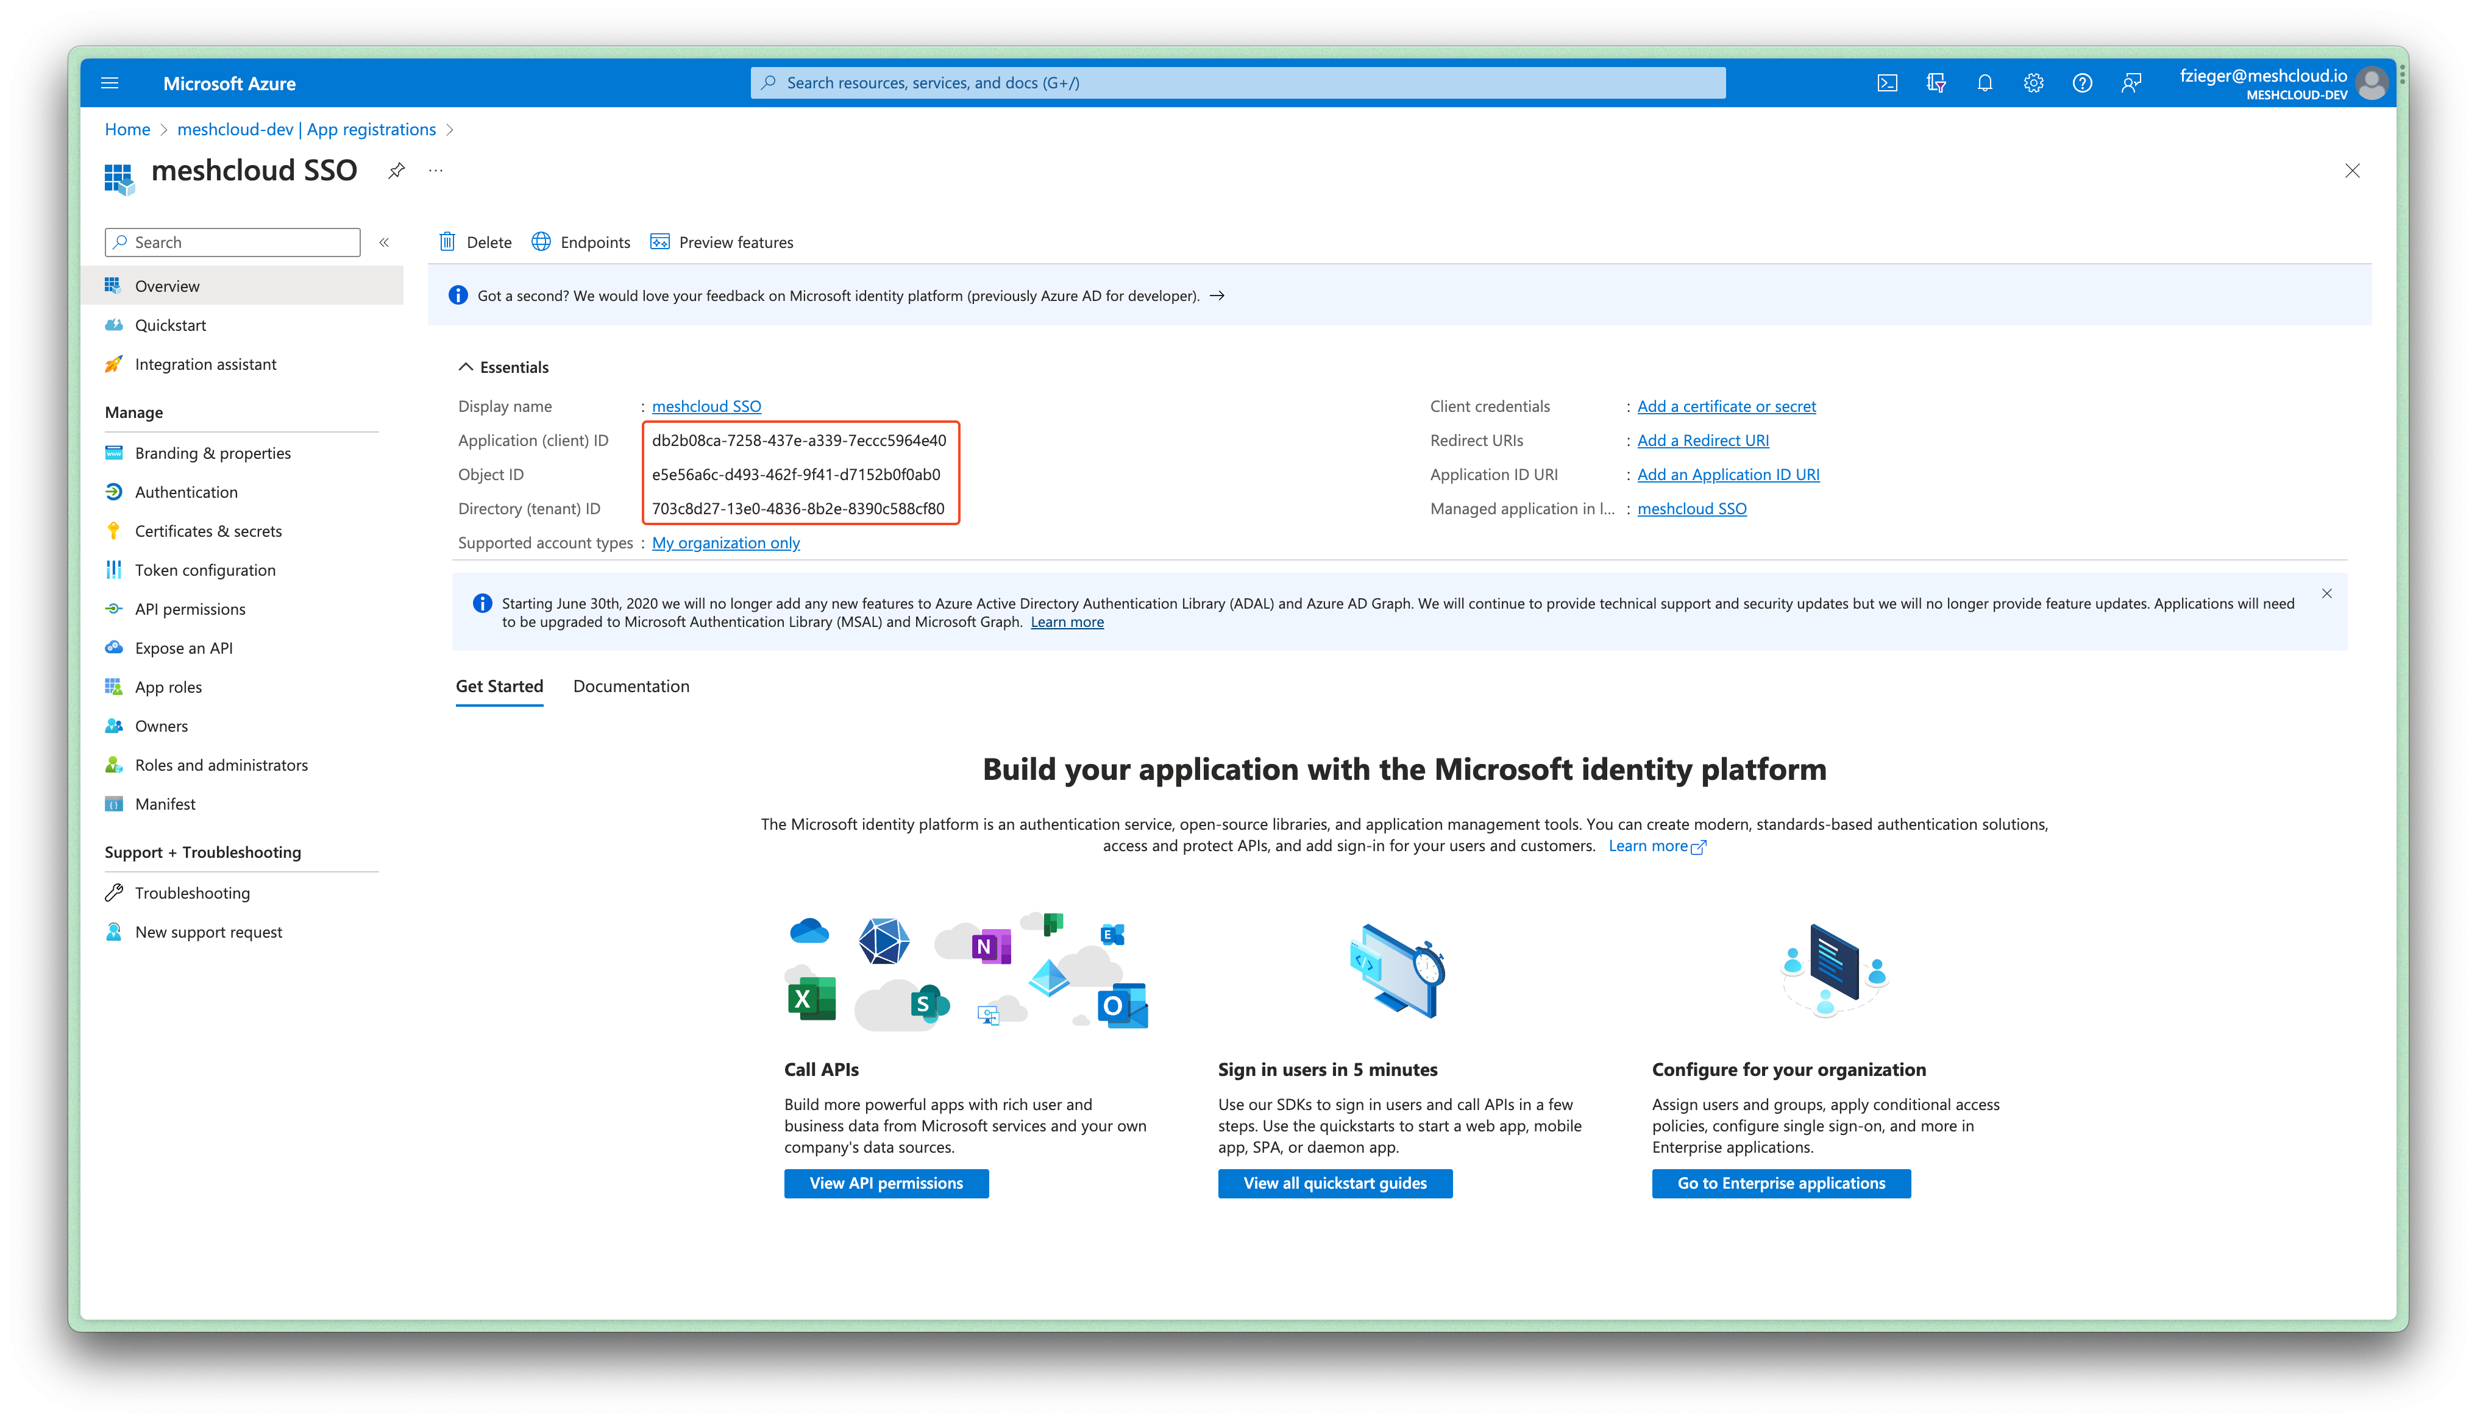
Task: Open API permissions
Action: (x=190, y=609)
